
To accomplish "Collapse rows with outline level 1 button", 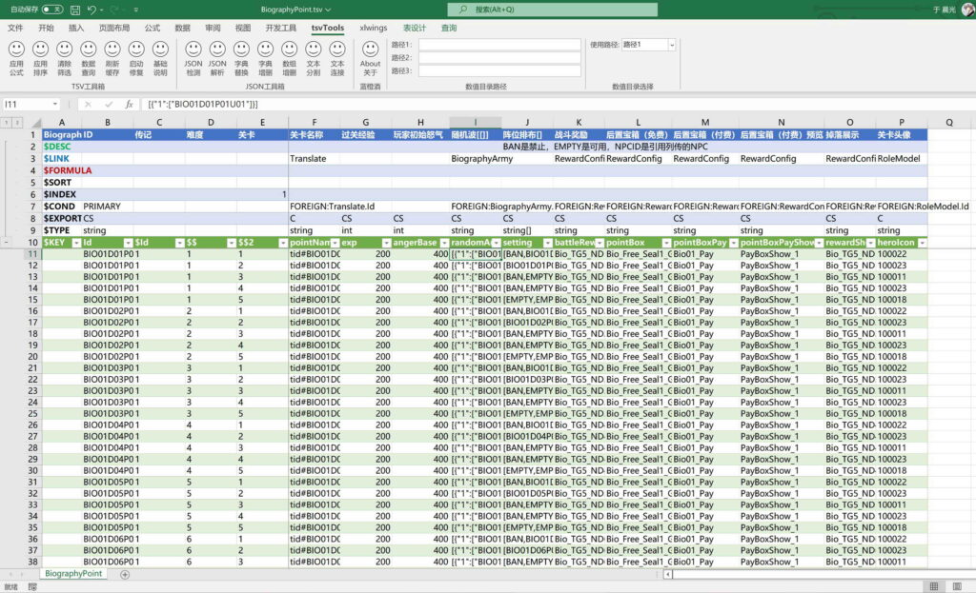I will tap(6, 122).
